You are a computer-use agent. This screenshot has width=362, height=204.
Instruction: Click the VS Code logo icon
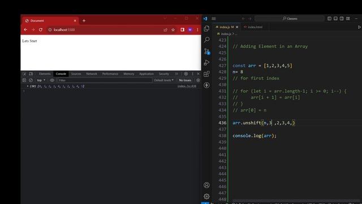tap(205, 19)
